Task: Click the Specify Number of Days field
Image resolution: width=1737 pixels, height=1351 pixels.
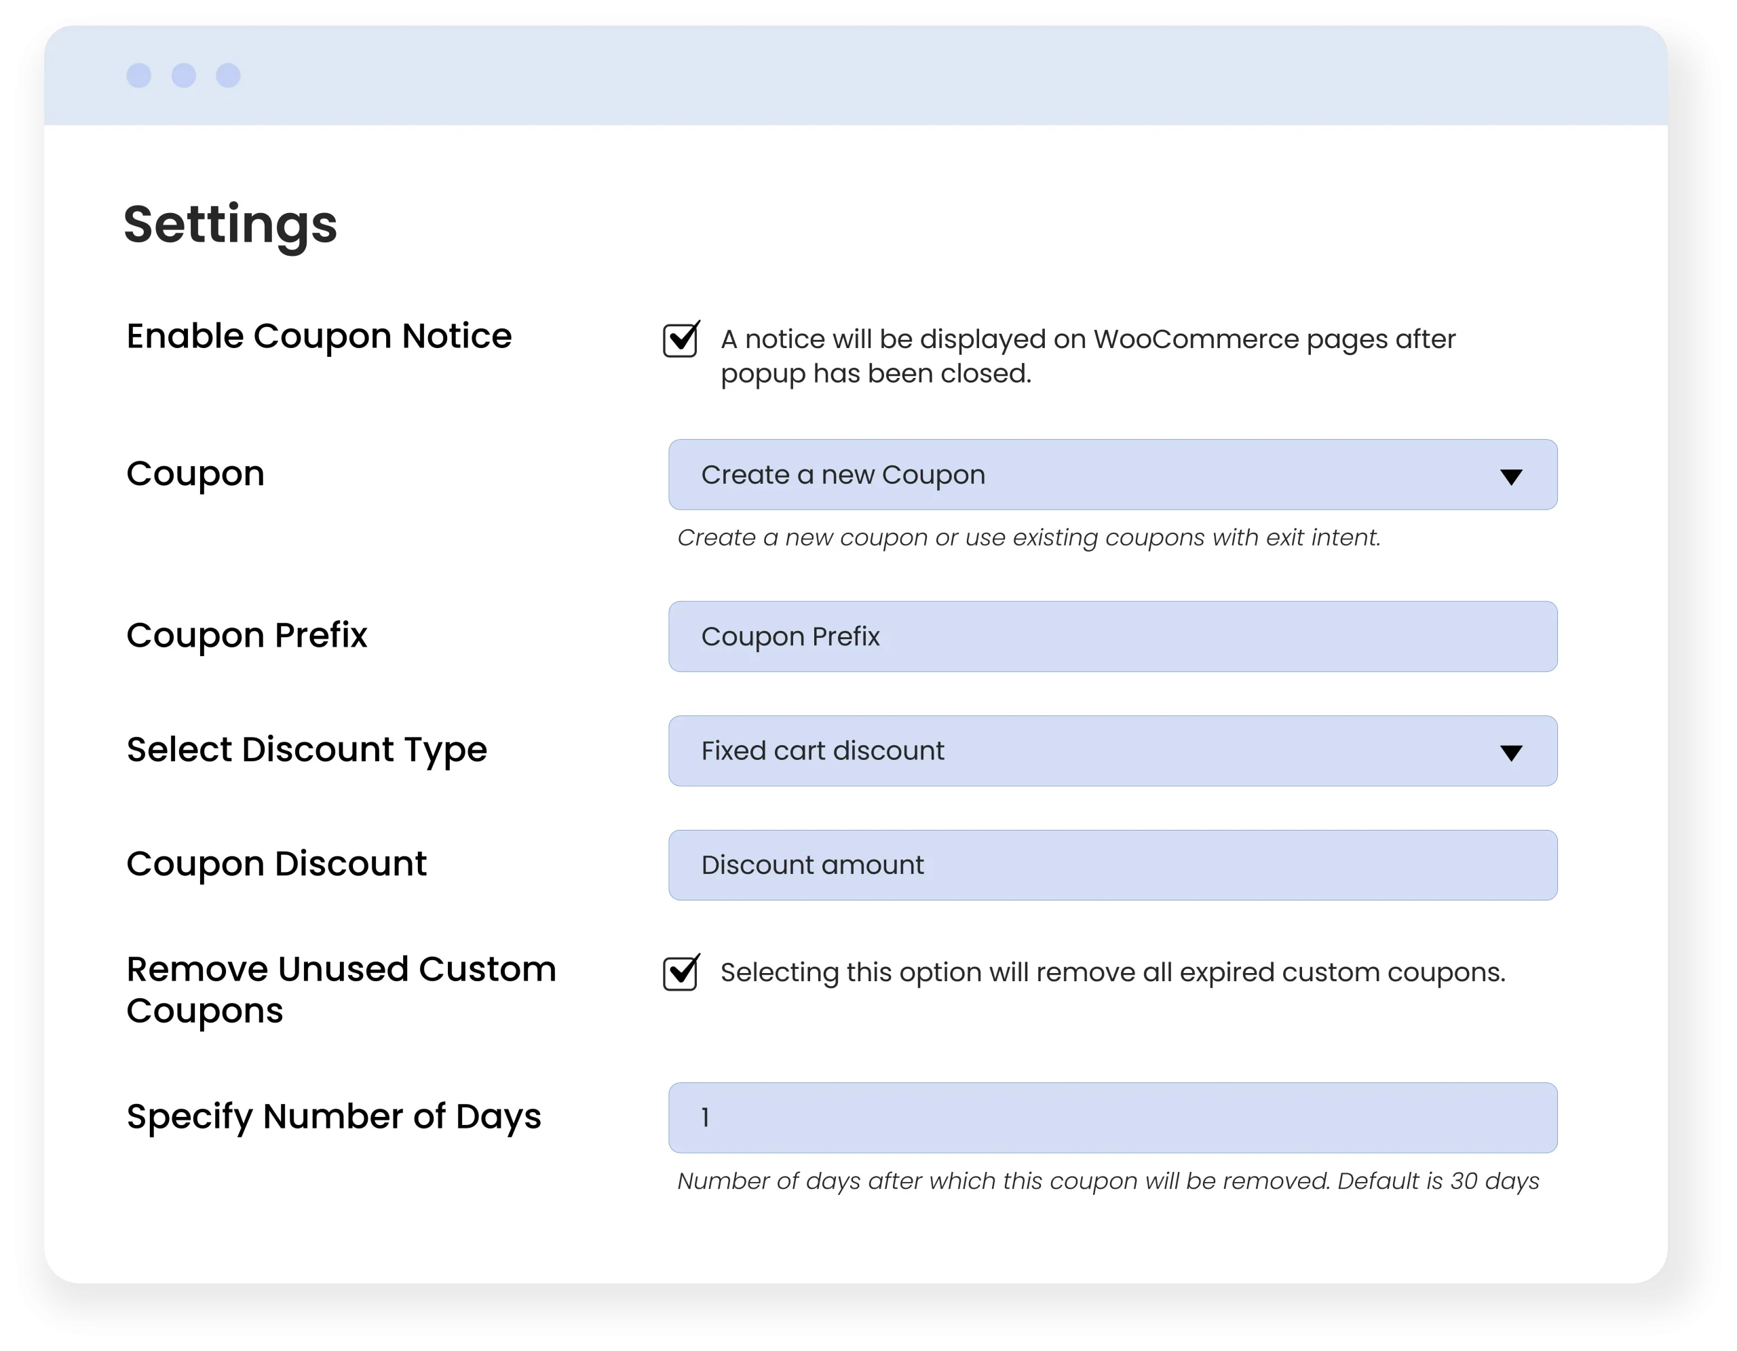Action: pos(1112,1117)
